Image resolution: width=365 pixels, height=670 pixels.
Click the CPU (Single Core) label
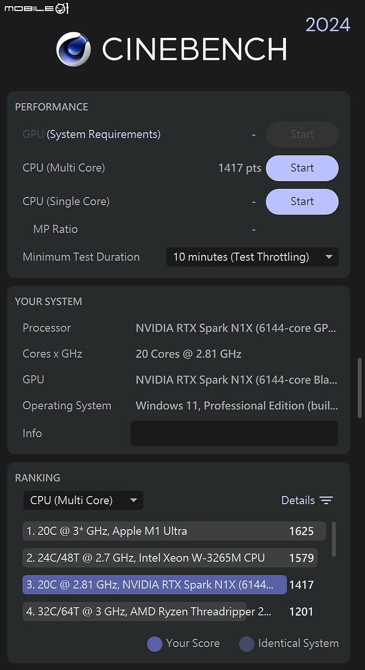coord(66,202)
